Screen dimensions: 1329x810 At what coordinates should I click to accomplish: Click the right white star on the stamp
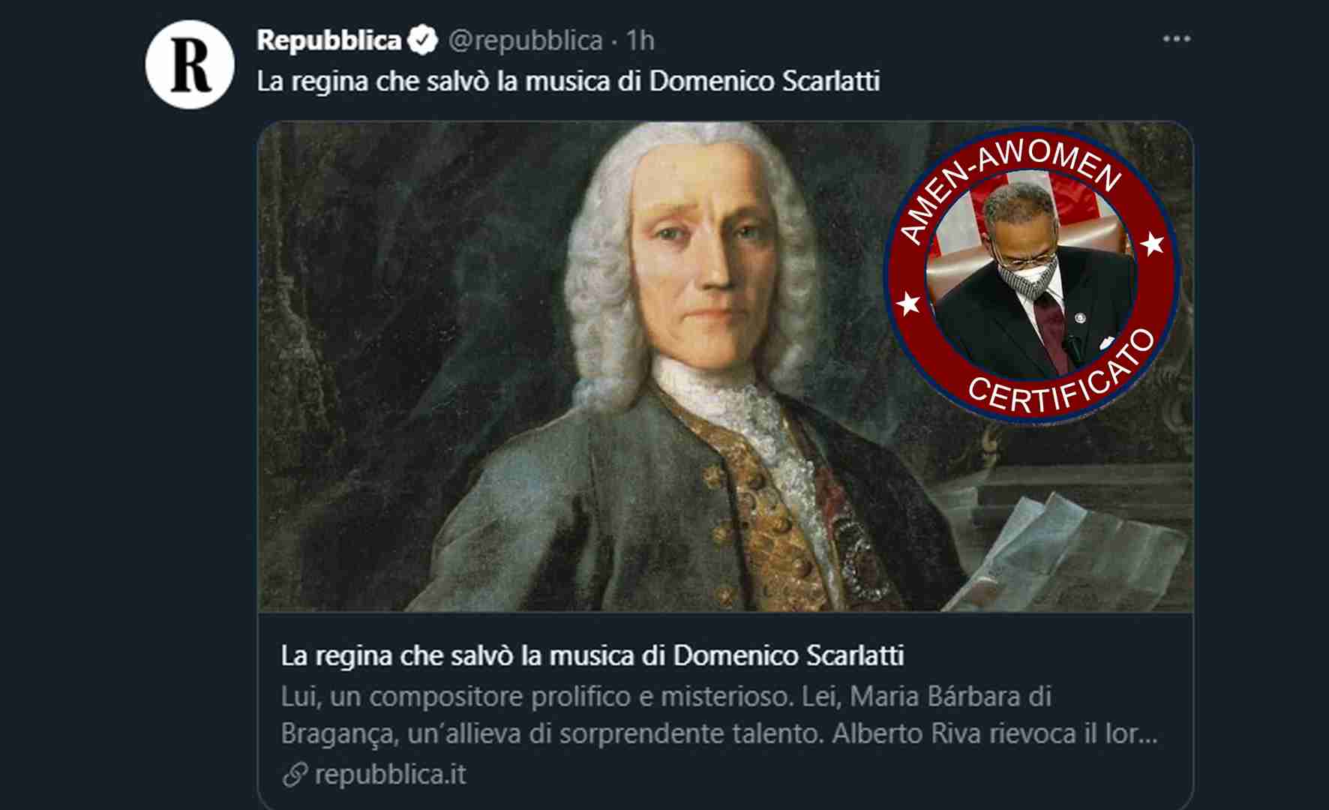coord(1153,244)
